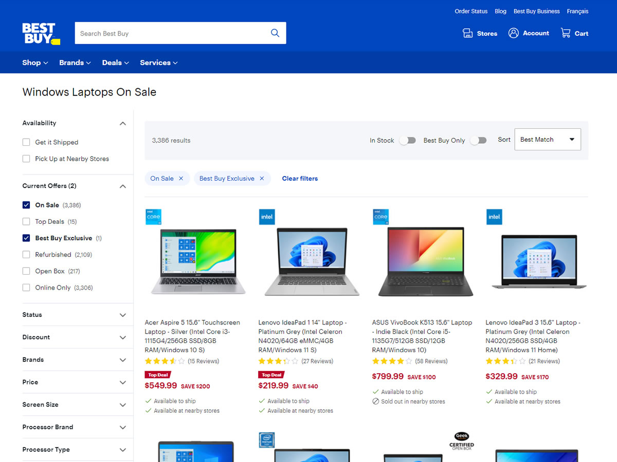617x462 pixels.
Task: Click the Intel Core badge on Acer laptop
Action: click(153, 217)
